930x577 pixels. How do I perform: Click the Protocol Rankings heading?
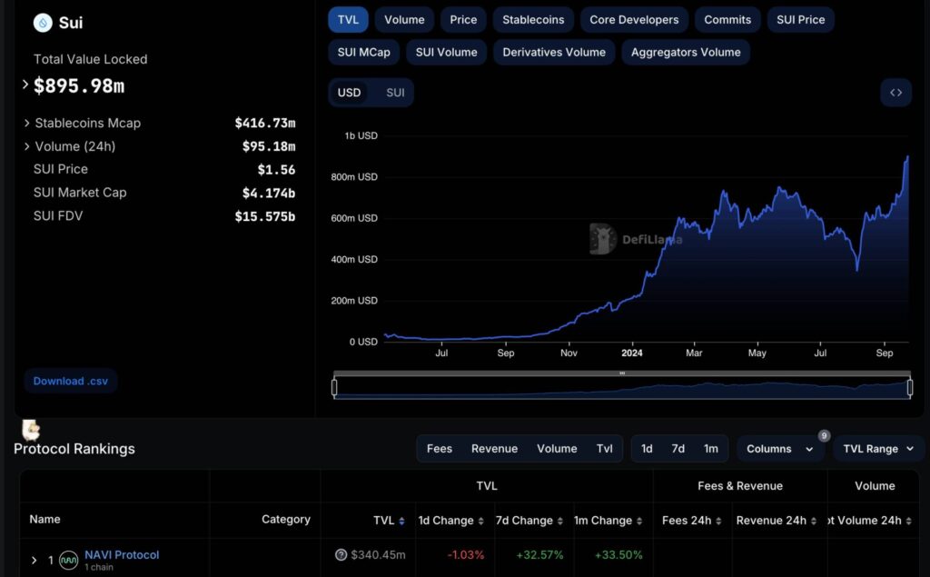[74, 449]
